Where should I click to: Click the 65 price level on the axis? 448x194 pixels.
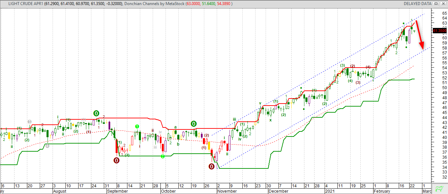point(445,13)
